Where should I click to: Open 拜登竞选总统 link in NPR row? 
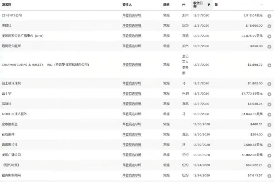132,36
